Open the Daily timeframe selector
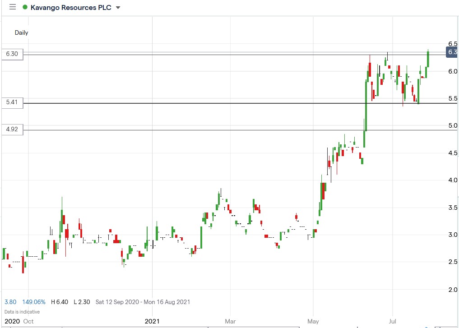This screenshot has width=459, height=328. pyautogui.click(x=21, y=32)
